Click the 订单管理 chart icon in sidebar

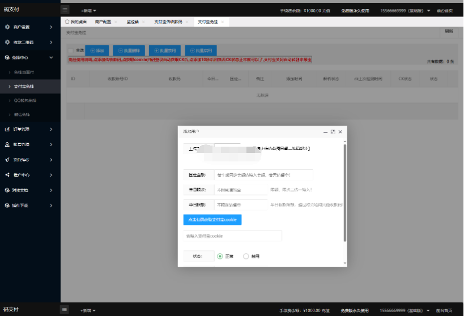(x=7, y=129)
